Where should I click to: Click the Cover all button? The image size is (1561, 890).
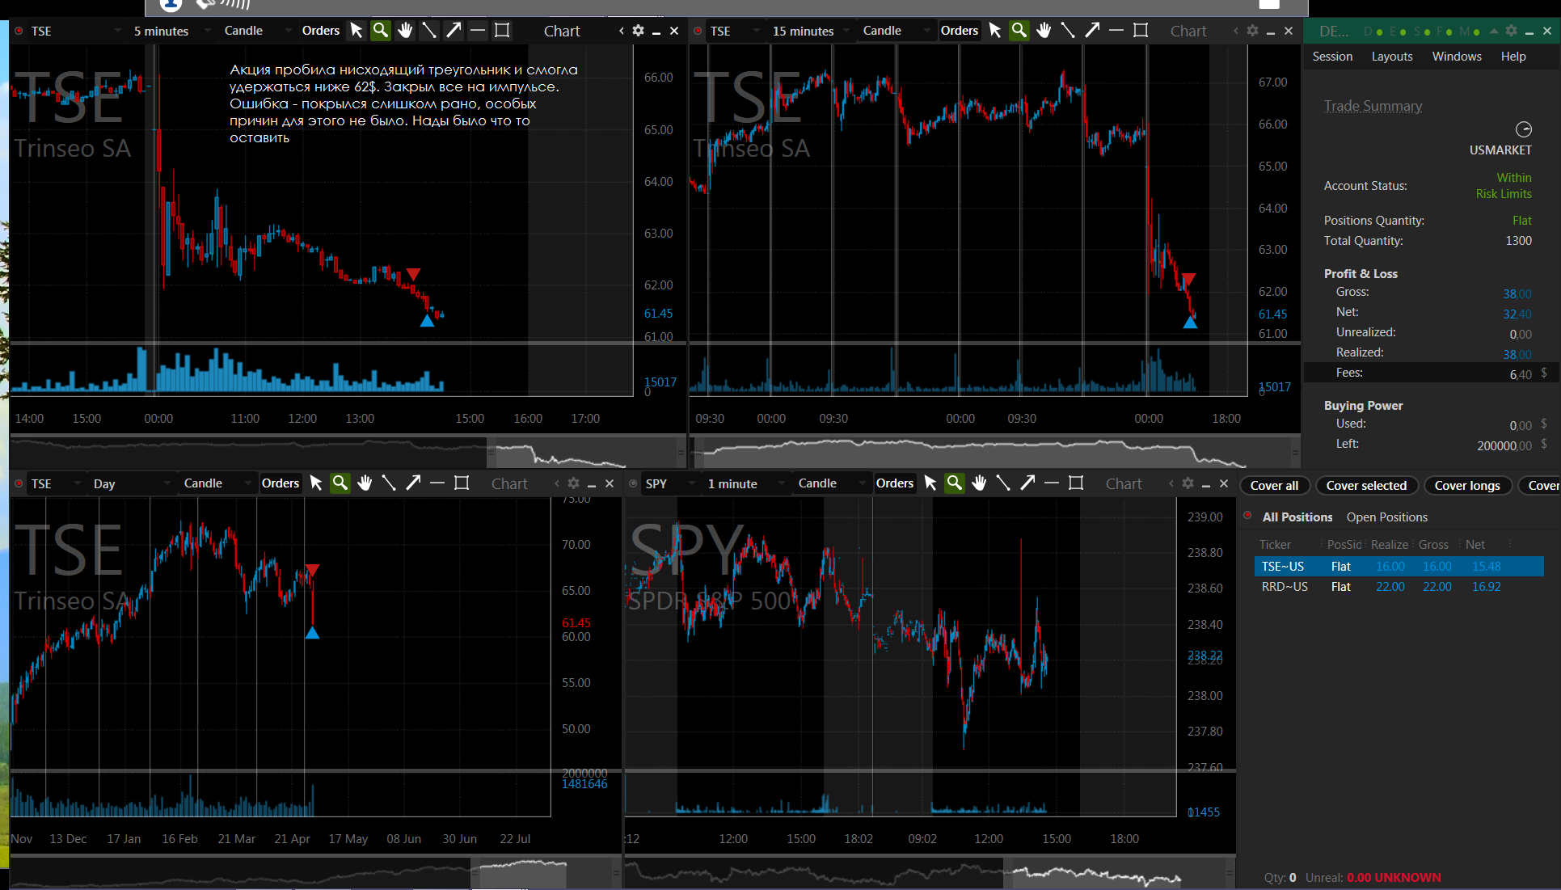tap(1274, 486)
